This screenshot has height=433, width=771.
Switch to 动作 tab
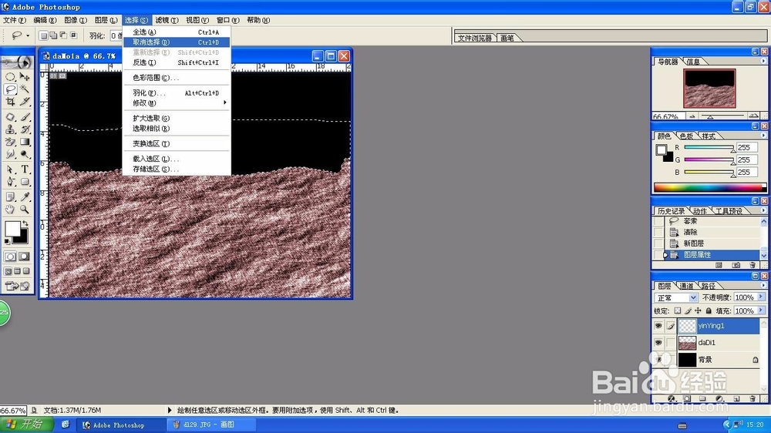699,211
